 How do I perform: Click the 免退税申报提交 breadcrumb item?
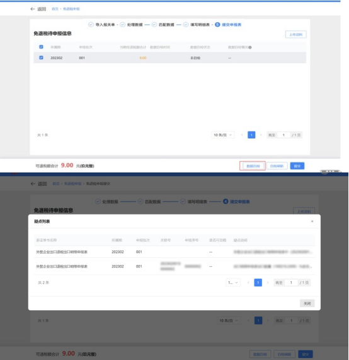coord(98,184)
